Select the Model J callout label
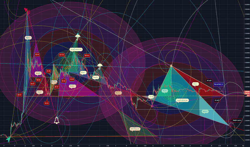Screen dimensions: 250x147 point(196,84)
